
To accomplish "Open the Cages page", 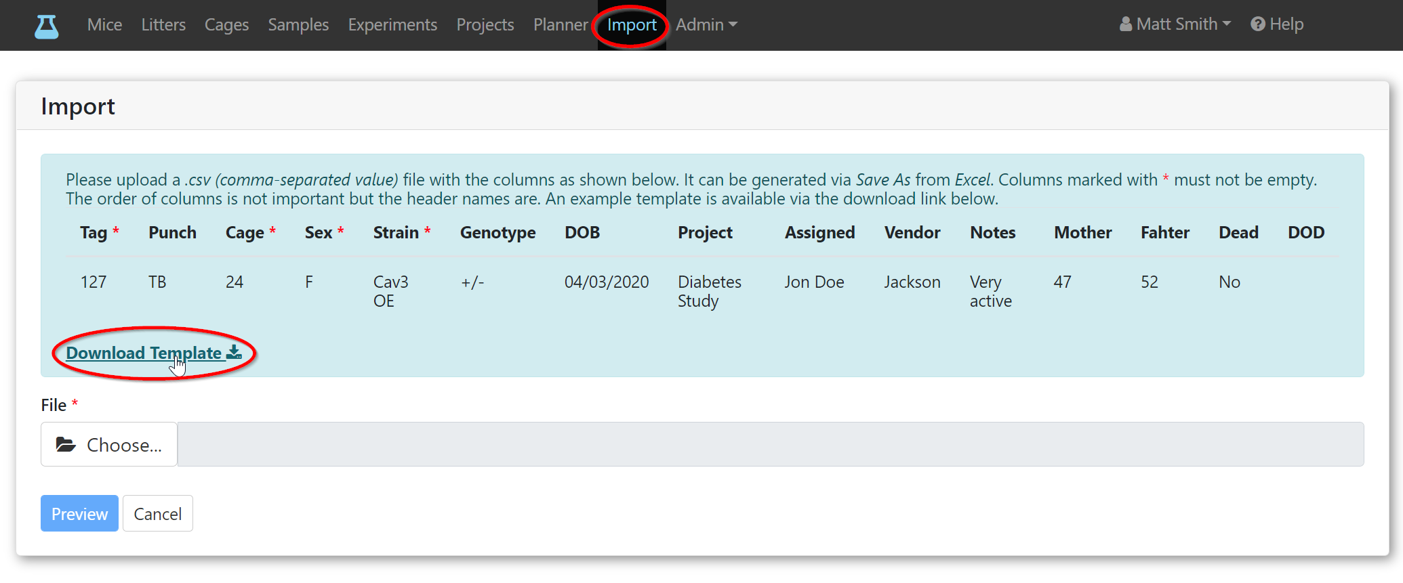I will [226, 24].
